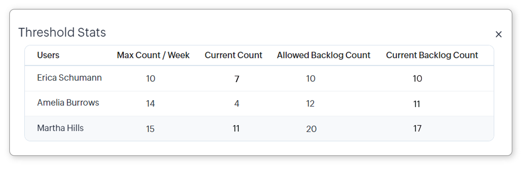Click Erica Schumann's current count value 7
Screen dimensions: 523x170
(237, 79)
